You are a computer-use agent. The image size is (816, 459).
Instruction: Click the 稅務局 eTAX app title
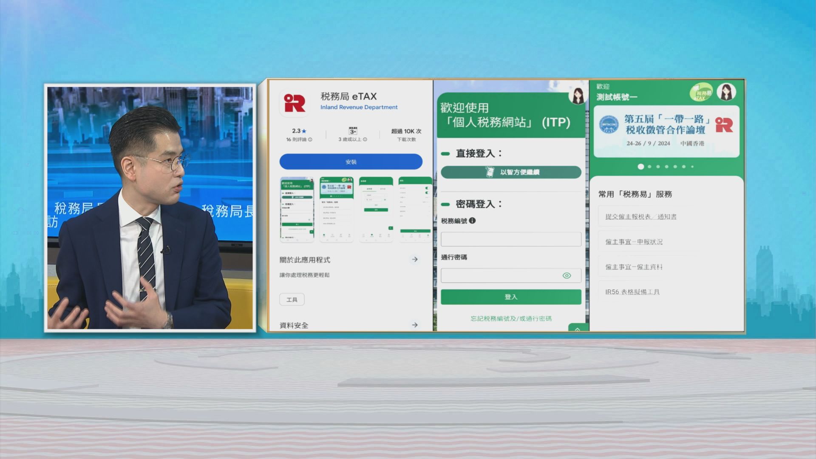click(x=348, y=96)
